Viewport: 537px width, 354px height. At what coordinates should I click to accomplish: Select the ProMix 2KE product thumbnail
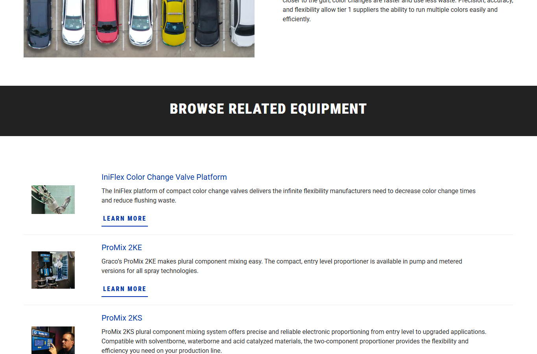53,270
